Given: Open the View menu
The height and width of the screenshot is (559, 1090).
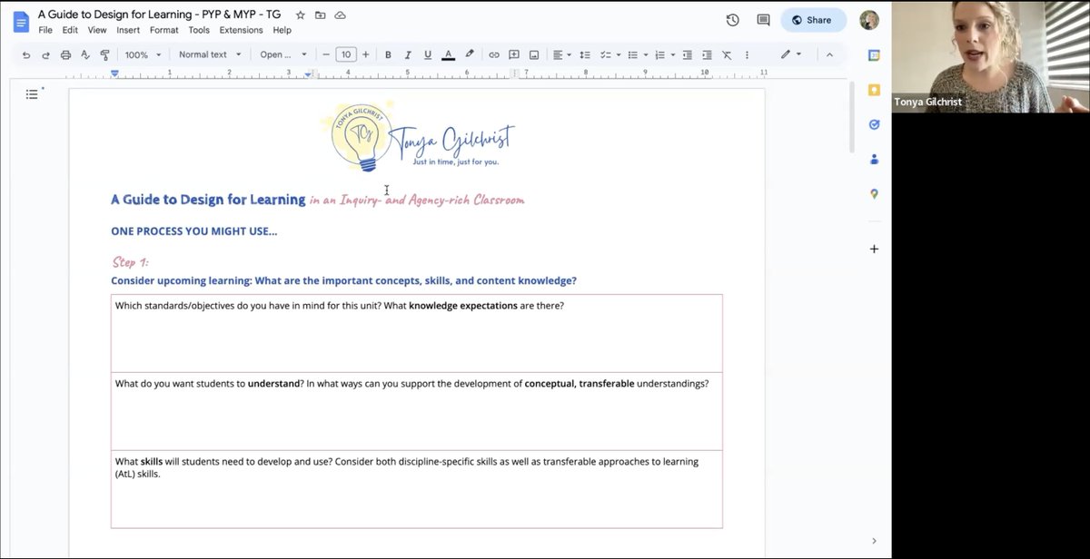Looking at the screenshot, I should click(x=97, y=30).
